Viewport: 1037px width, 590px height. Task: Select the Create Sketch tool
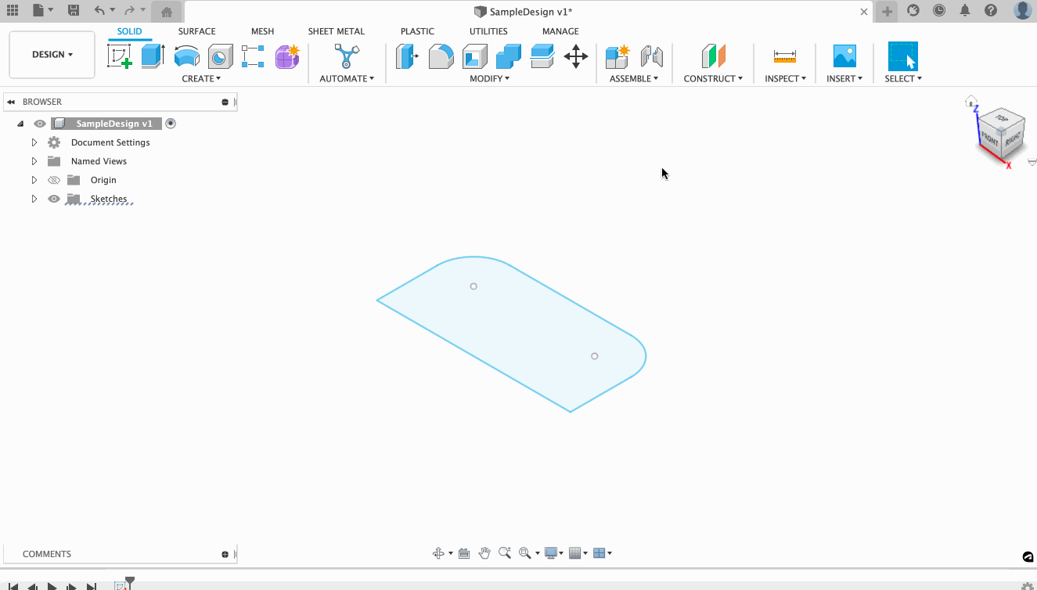119,56
